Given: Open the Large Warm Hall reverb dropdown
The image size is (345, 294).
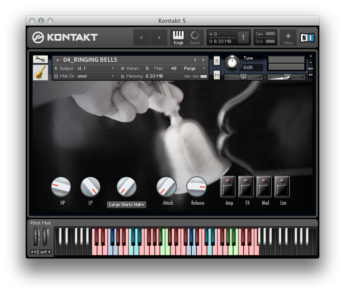Looking at the screenshot, I should 127,205.
